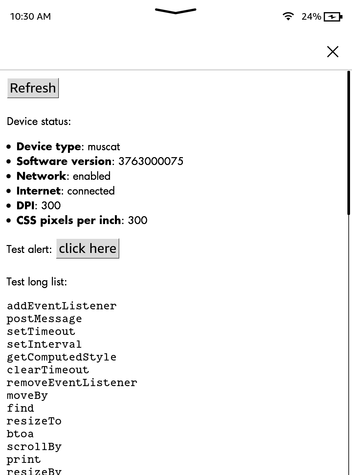Click the vertical scrollbar thumb

tap(349, 143)
